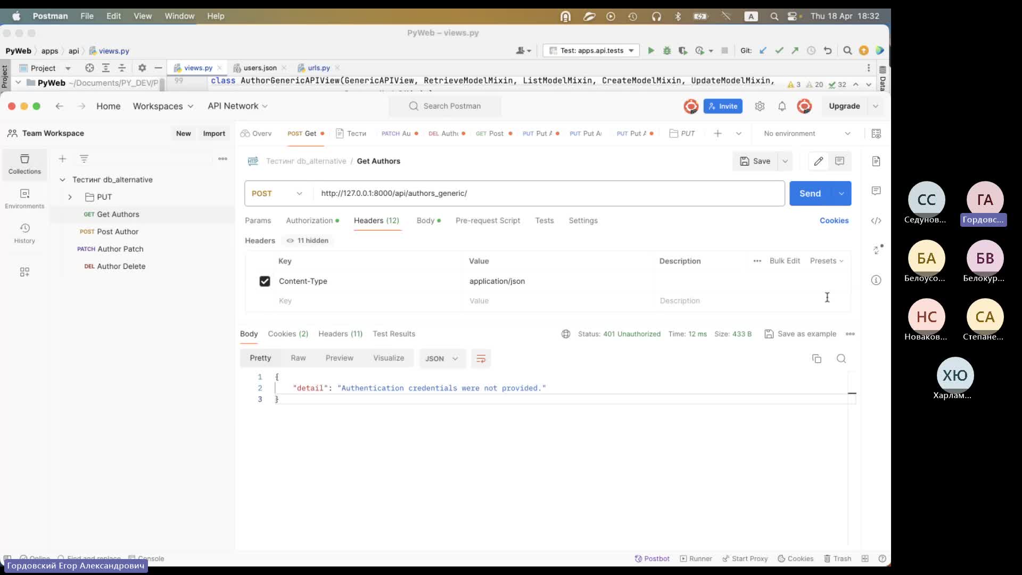Open notifications bell icon

coord(782,106)
